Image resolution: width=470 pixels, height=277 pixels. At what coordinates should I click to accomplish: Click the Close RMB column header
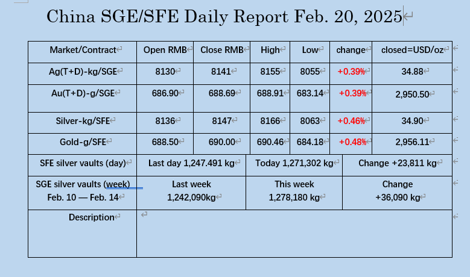(222, 52)
